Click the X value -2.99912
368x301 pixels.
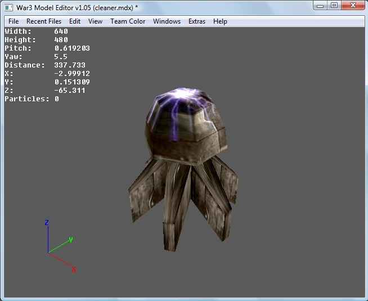72,74
